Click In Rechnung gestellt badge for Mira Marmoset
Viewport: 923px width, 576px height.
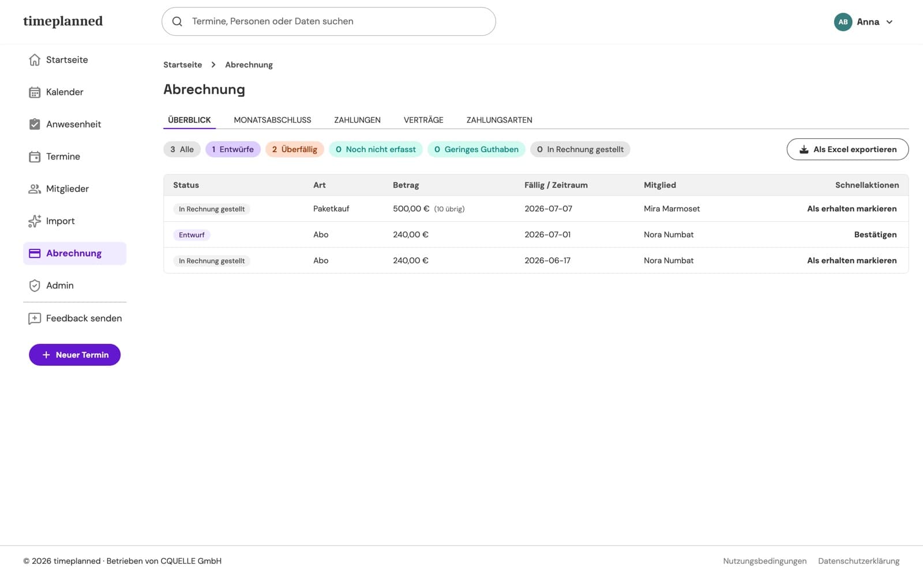click(212, 209)
